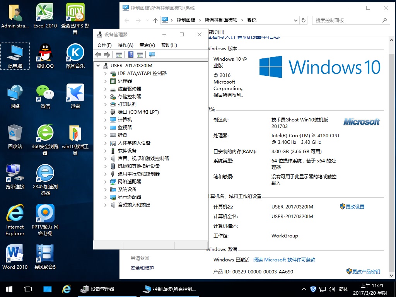This screenshot has width=396, height=297.
Task: Launch the iQIYI PPS video player shortcut
Action: pos(75,19)
